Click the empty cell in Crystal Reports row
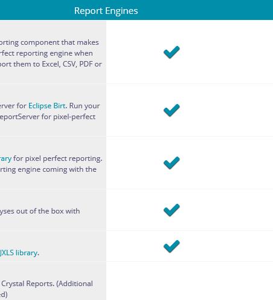The image size is (273, 300). coord(190,281)
